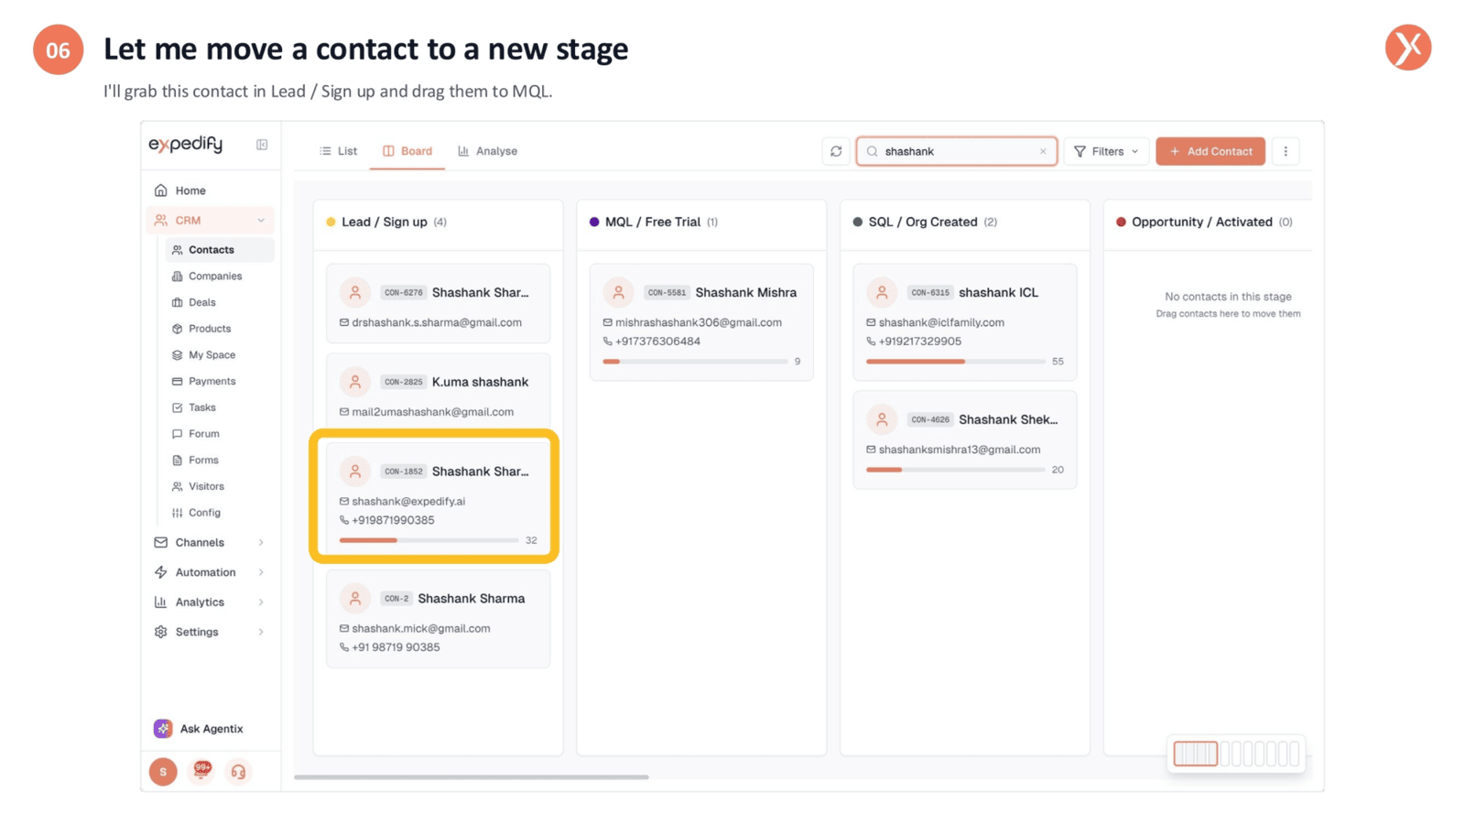Clear the shashank search text
1465x824 pixels.
point(1042,152)
